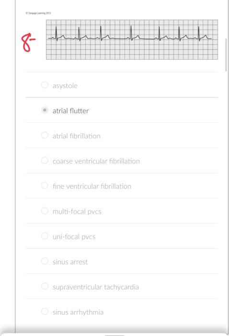
Task: Click the red handwritten number 8 annotation
Action: [28, 42]
